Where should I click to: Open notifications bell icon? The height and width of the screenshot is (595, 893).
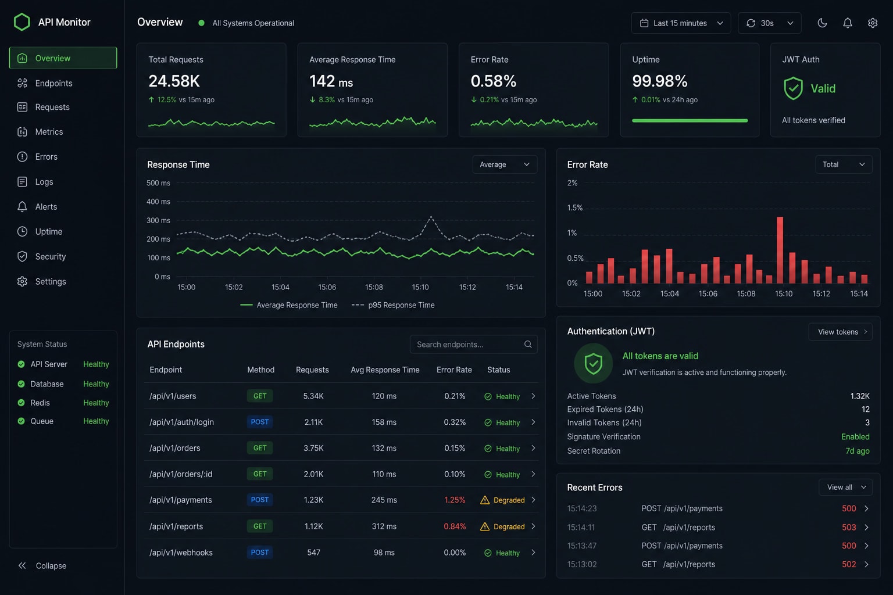pos(848,23)
